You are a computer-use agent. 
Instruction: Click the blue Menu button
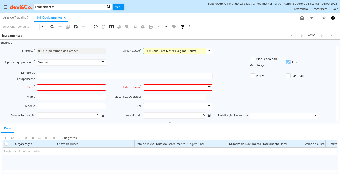point(118,7)
